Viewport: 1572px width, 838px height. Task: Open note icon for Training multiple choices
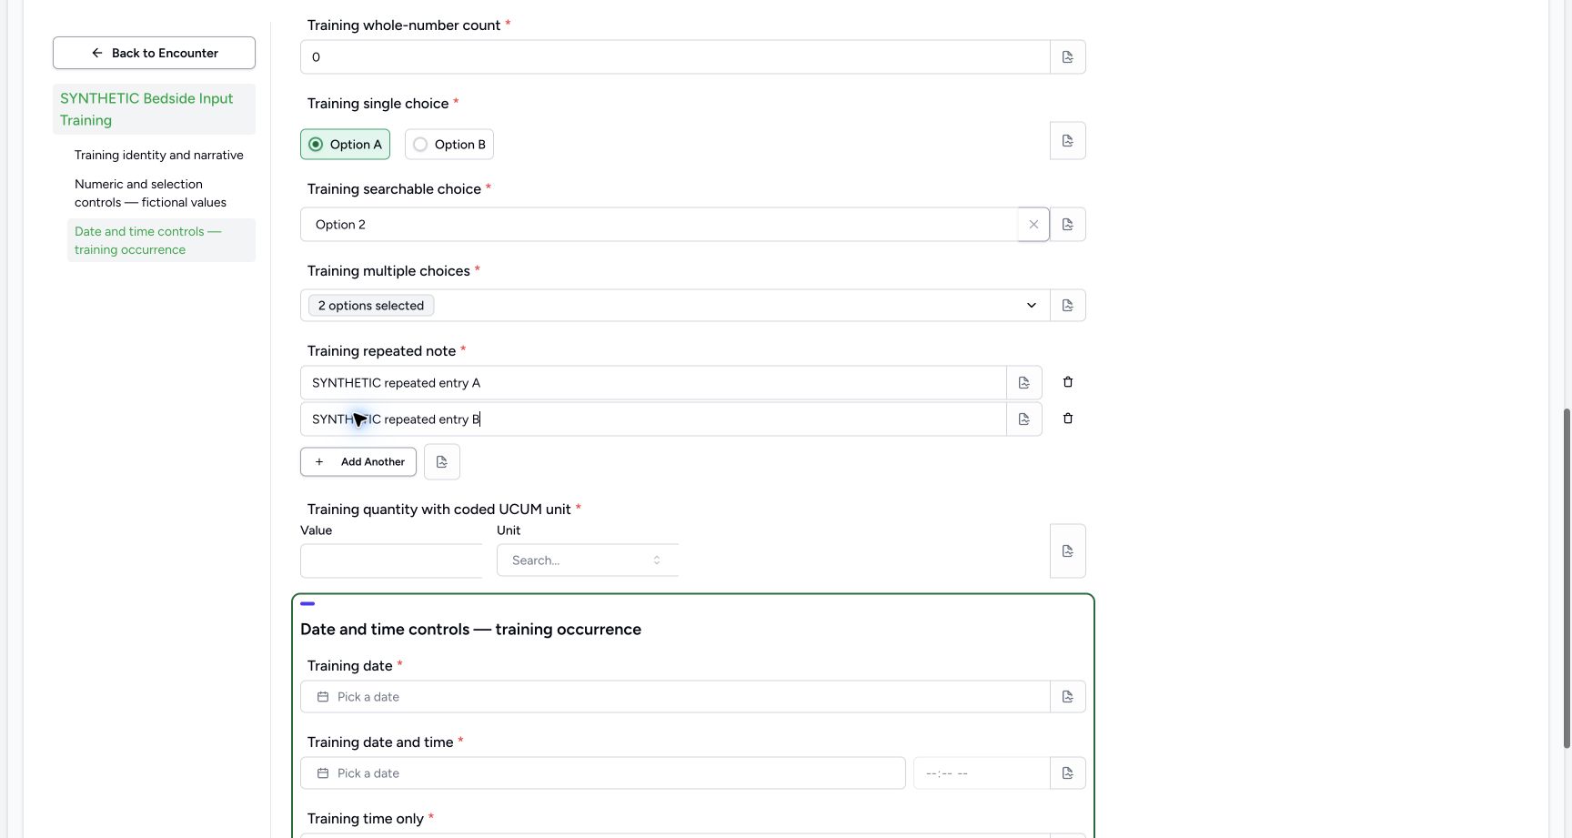[1068, 306]
